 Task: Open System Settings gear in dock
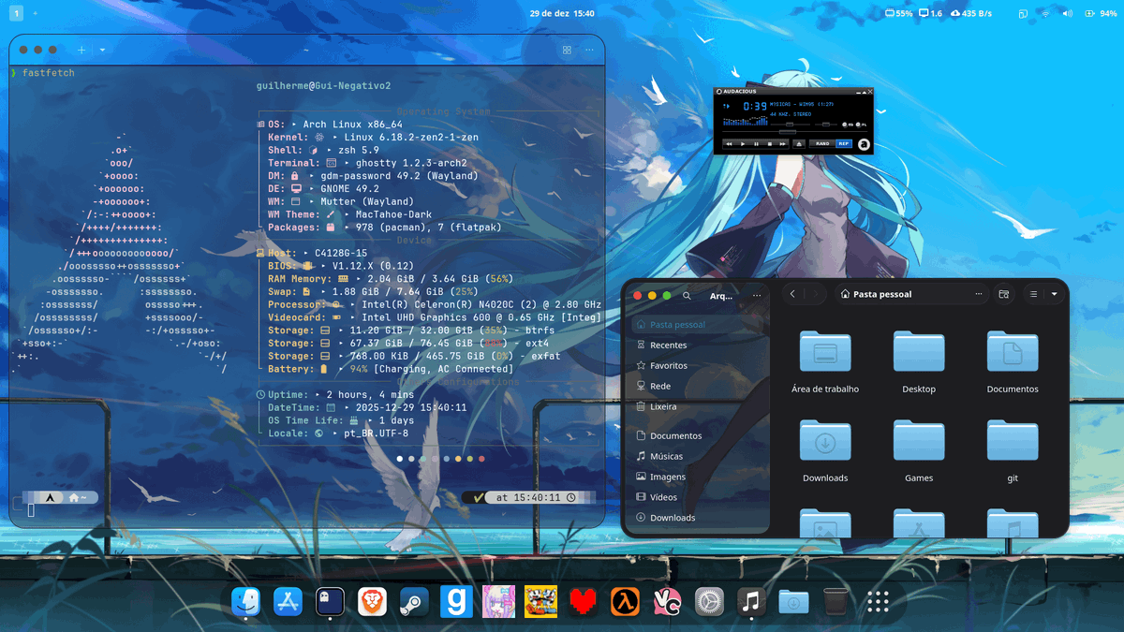click(709, 602)
